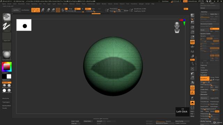Select the Scale transform tool in top shelf
Viewport: 223px width, 125px height.
click(48, 10)
